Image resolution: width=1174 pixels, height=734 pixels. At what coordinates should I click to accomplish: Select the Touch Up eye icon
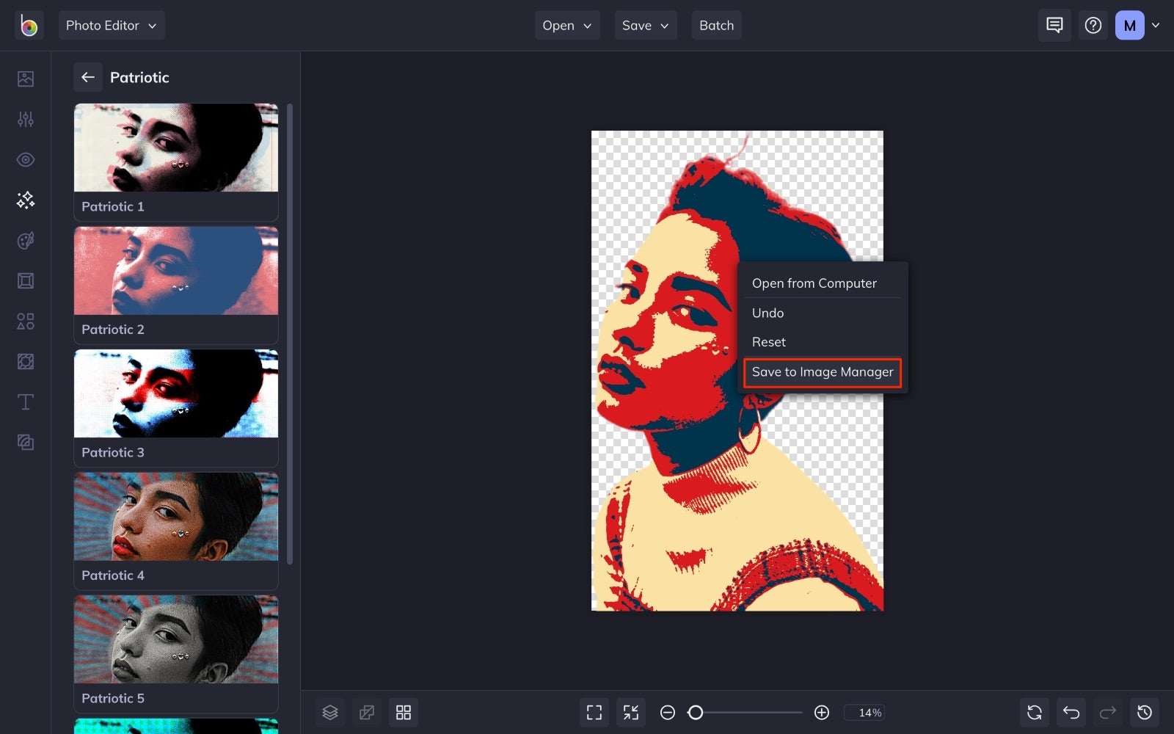(26, 159)
